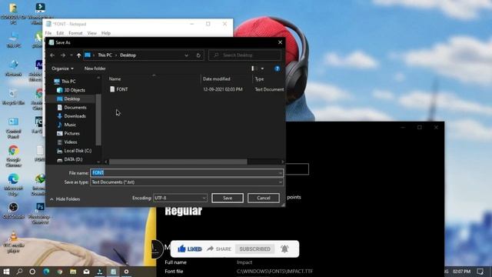The height and width of the screenshot is (277, 492).
Task: Go up one folder level
Action: (x=78, y=55)
